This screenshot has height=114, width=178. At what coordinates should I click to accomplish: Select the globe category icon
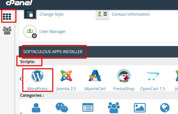(165, 108)
